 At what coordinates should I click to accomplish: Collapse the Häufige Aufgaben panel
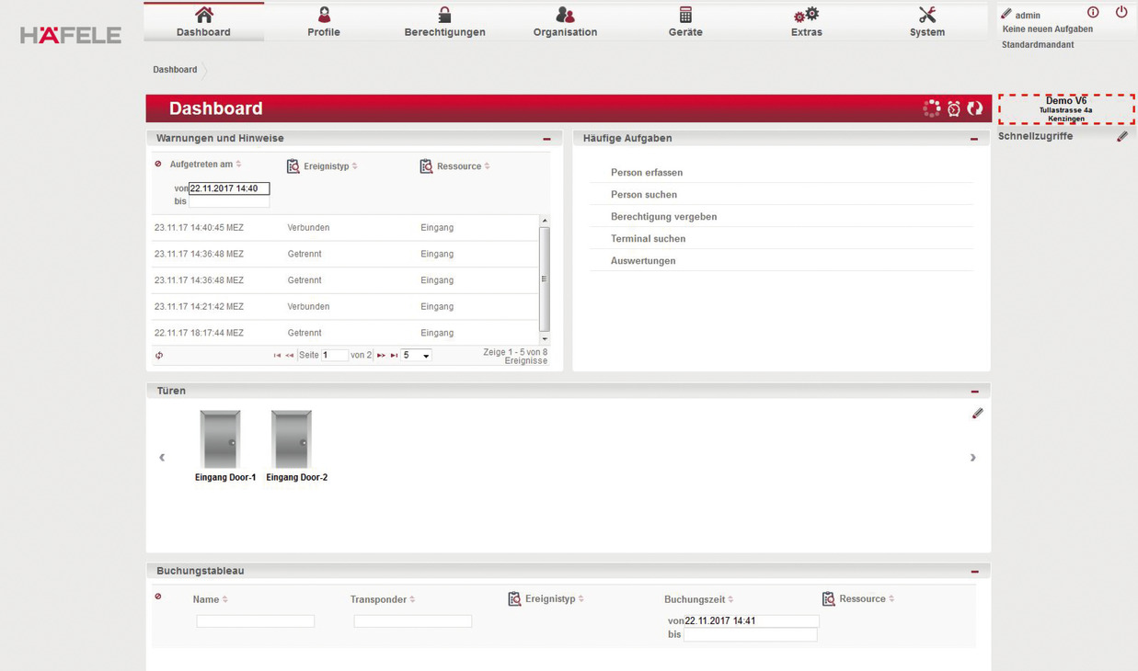click(973, 139)
